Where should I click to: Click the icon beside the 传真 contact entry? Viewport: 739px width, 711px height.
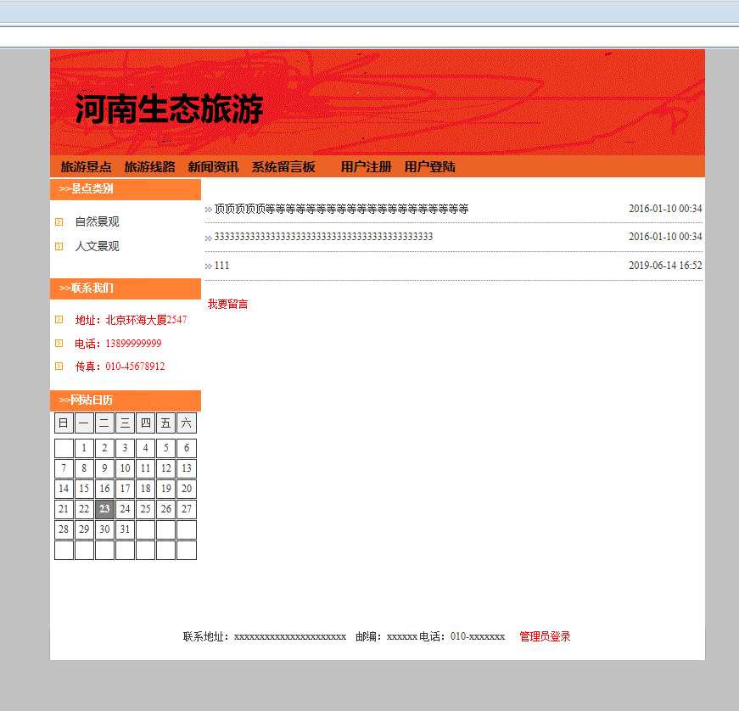click(58, 366)
